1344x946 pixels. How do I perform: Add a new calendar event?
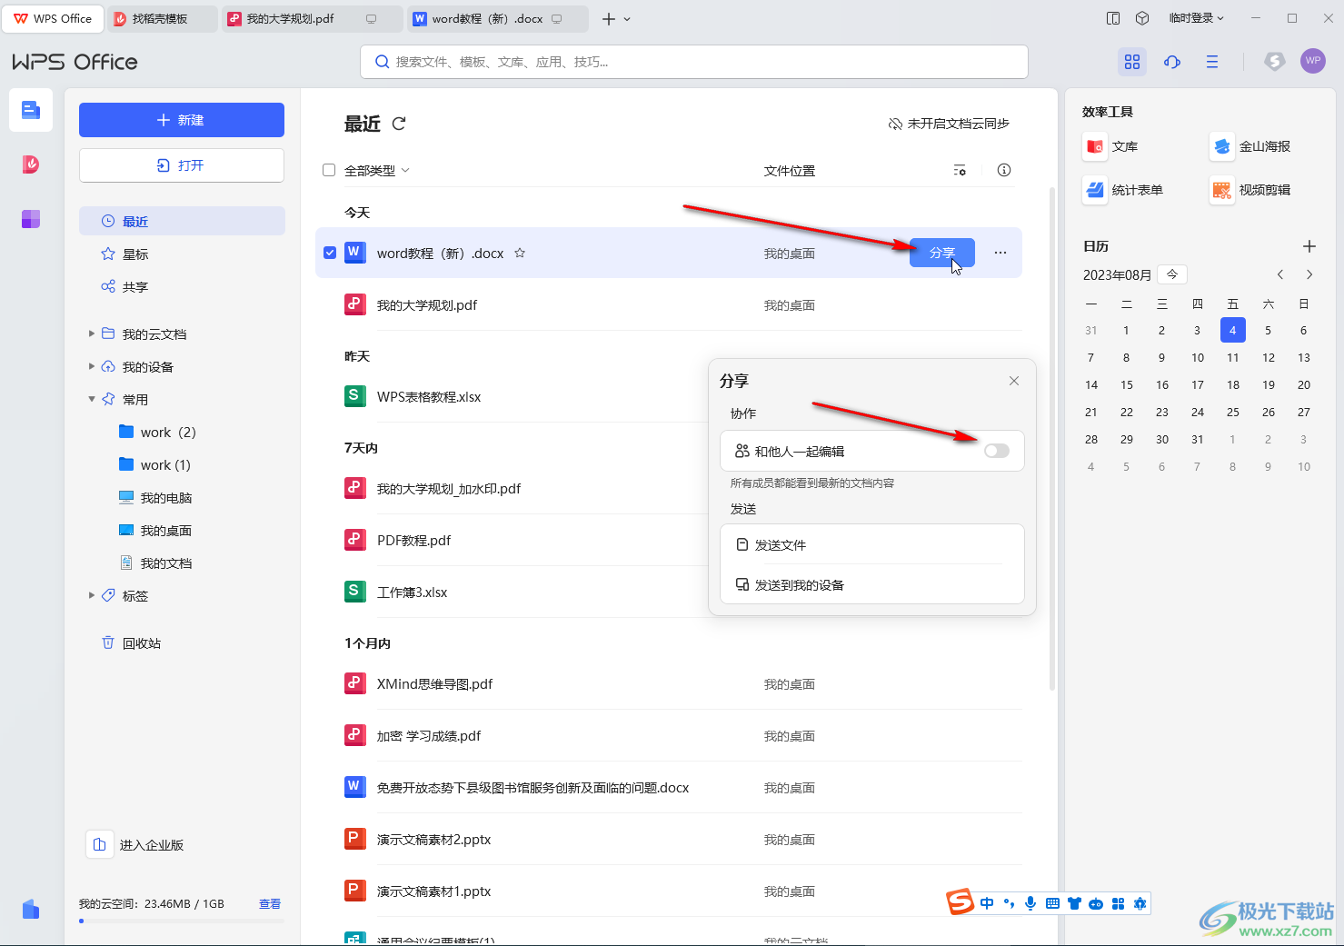click(1309, 246)
